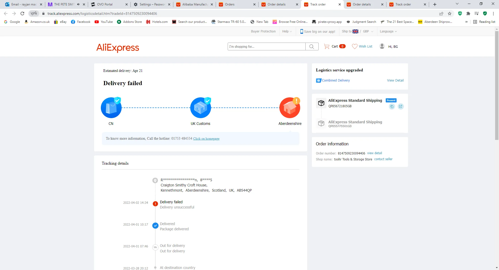Click the 'Click on homepage' link
The width and height of the screenshot is (499, 270).
[x=206, y=139]
